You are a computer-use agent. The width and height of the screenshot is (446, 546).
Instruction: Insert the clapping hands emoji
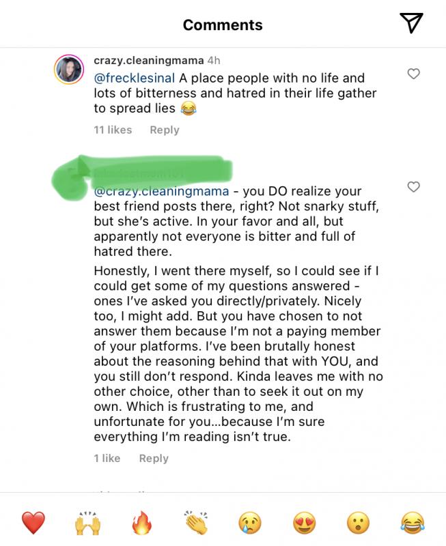pyautogui.click(x=196, y=524)
